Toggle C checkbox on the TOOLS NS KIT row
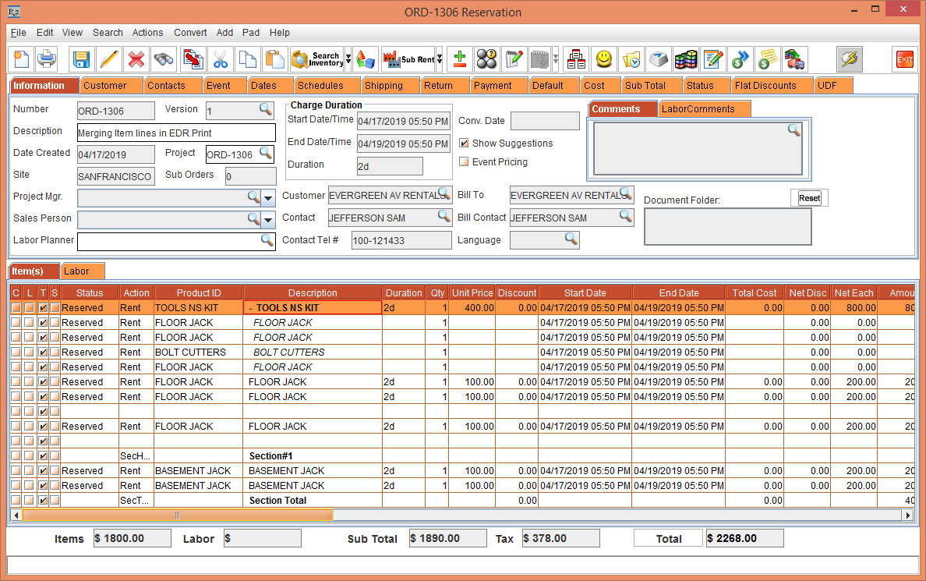The image size is (926, 581). click(x=16, y=308)
